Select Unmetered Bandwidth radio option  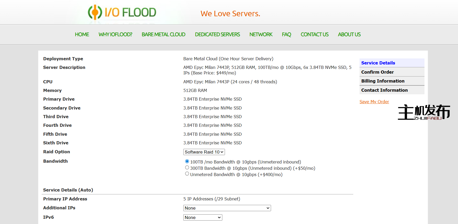tap(187, 174)
